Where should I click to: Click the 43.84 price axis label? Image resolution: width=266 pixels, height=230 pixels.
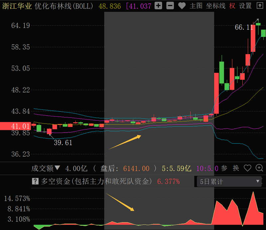click(x=21, y=111)
